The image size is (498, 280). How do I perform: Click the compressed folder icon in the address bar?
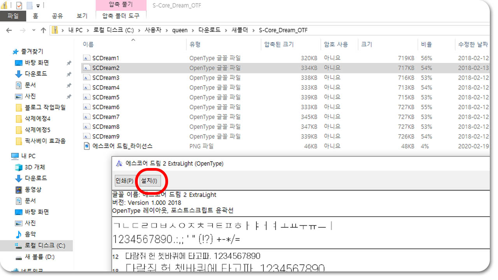pos(56,30)
